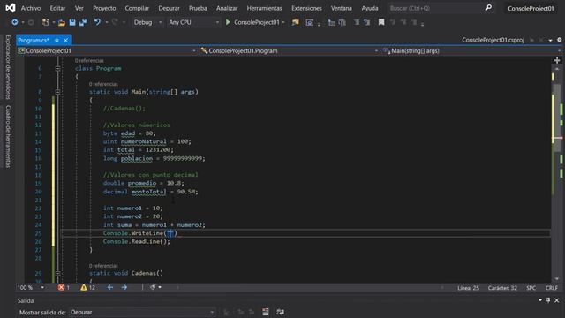This screenshot has width=565, height=318.
Task: Click the Save All icon
Action: click(x=83, y=22)
